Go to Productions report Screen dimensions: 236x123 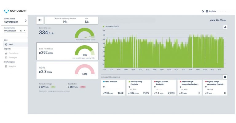13,53
